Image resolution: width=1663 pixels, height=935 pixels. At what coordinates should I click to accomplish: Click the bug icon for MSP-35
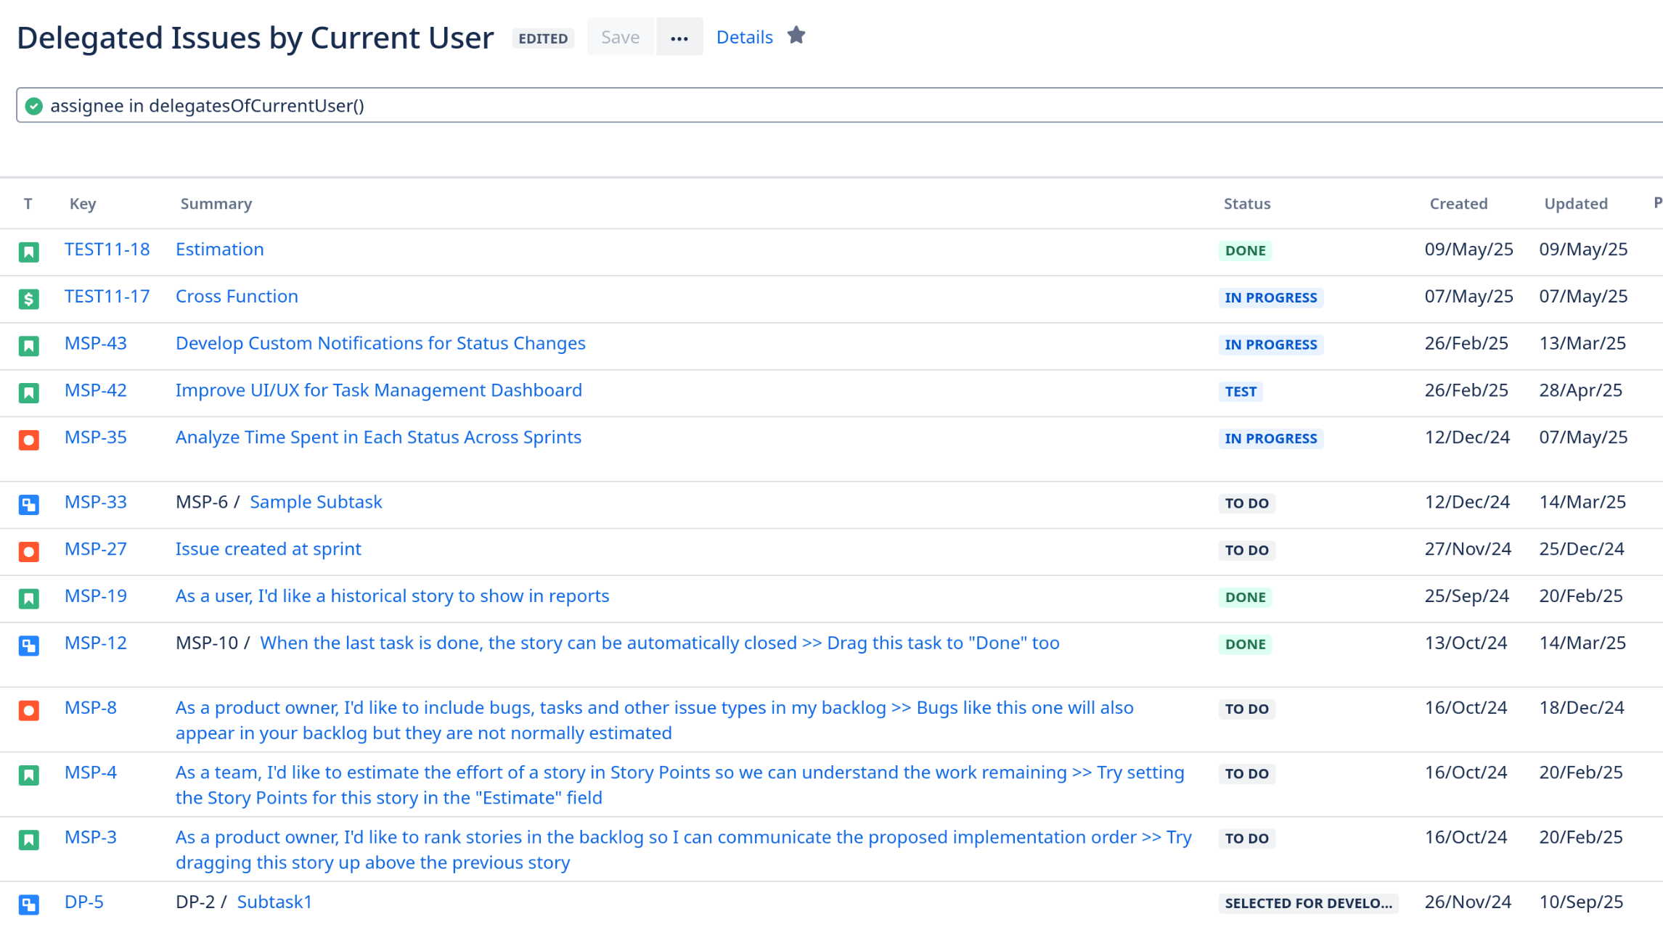(x=29, y=440)
